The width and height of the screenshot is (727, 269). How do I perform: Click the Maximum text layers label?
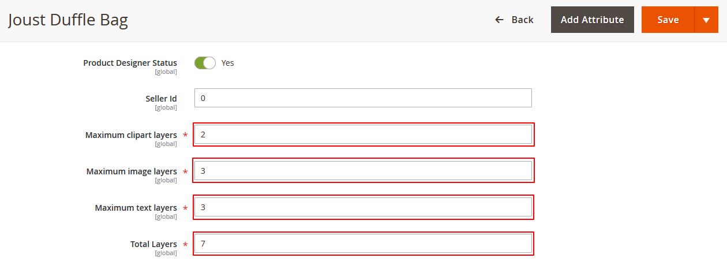136,208
